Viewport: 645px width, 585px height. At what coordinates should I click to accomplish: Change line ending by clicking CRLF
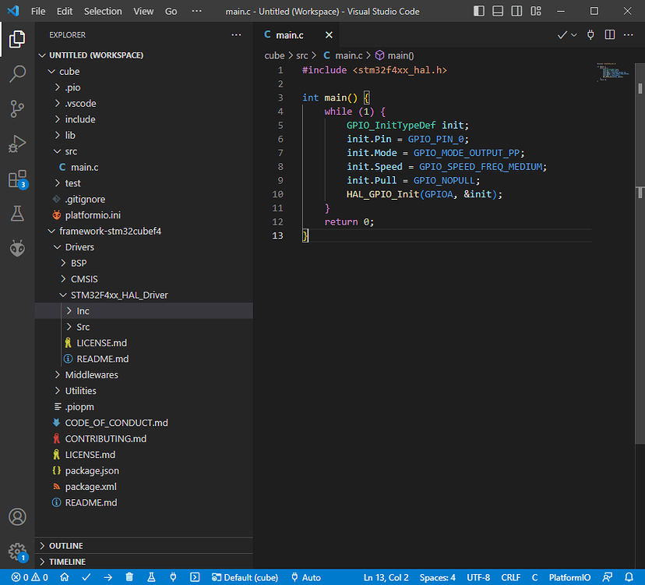pos(510,577)
